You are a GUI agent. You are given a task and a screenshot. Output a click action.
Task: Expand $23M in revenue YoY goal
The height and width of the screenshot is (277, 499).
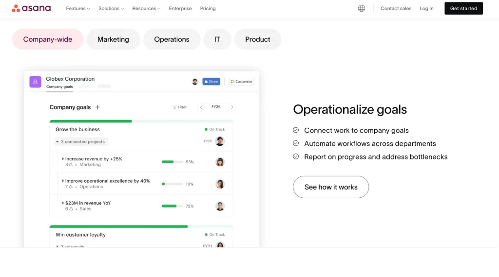click(x=63, y=203)
